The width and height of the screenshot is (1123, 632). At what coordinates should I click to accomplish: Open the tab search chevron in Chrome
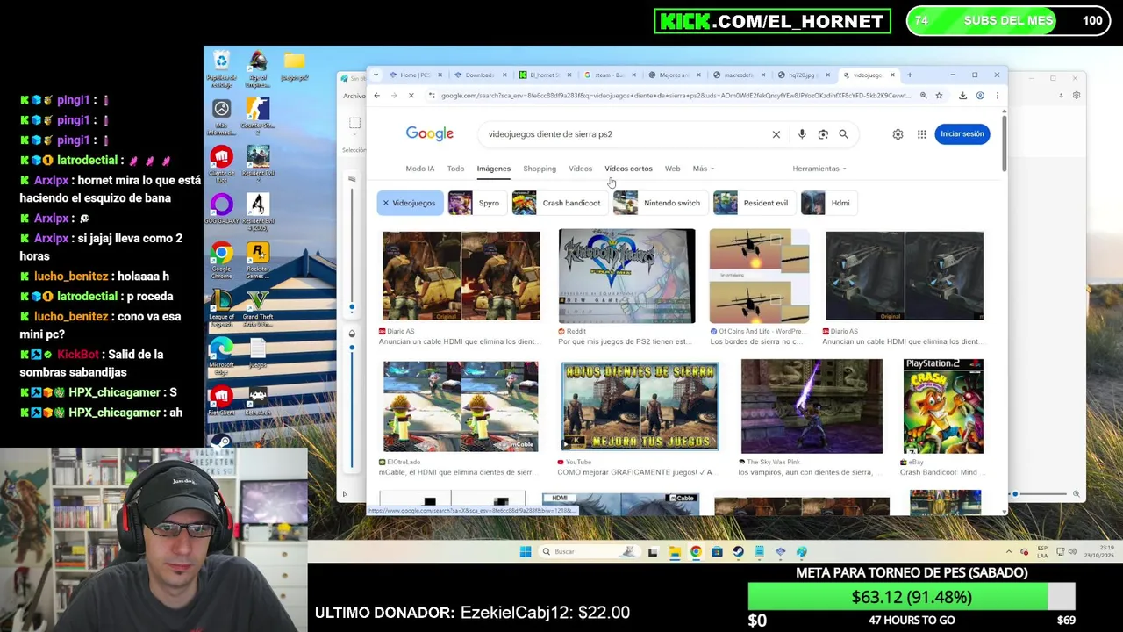coord(376,75)
